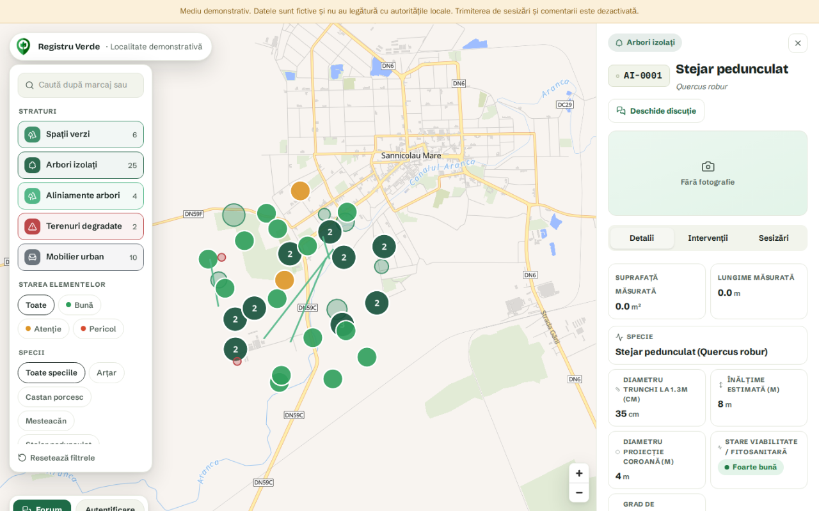This screenshot has width=819, height=511.
Task: Zoom out on the map
Action: click(579, 492)
